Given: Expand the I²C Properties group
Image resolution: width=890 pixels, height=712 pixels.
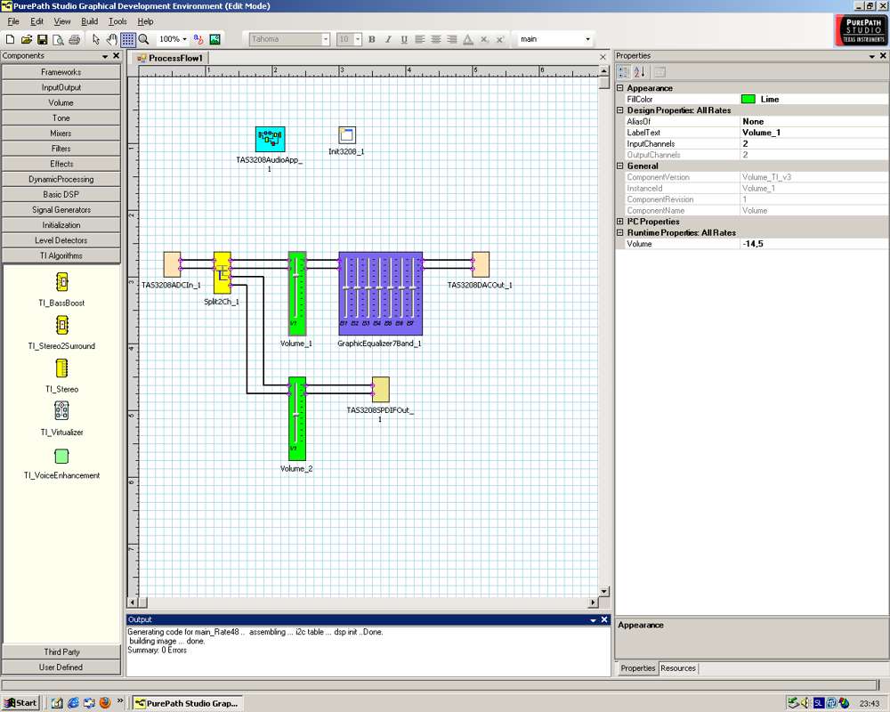Looking at the screenshot, I should pyautogui.click(x=619, y=222).
